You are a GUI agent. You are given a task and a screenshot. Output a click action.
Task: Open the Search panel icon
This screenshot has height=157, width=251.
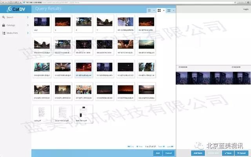4,17
